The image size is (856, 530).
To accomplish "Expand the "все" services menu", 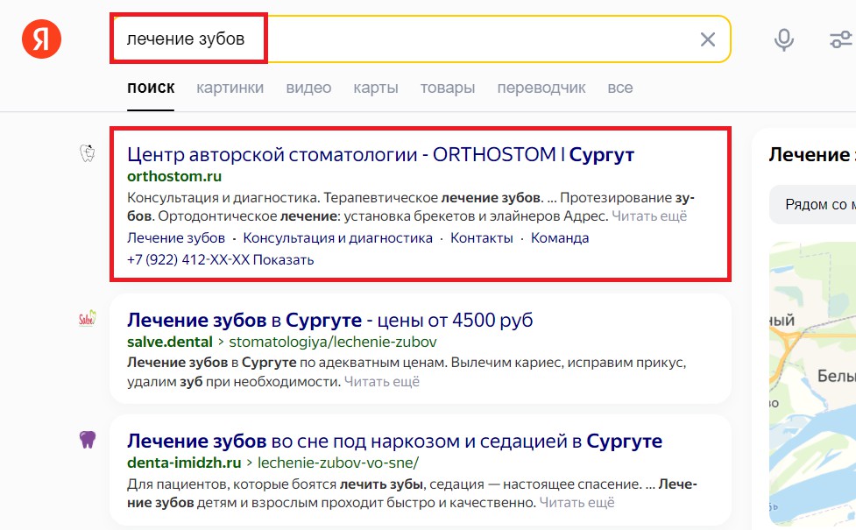I will point(619,88).
